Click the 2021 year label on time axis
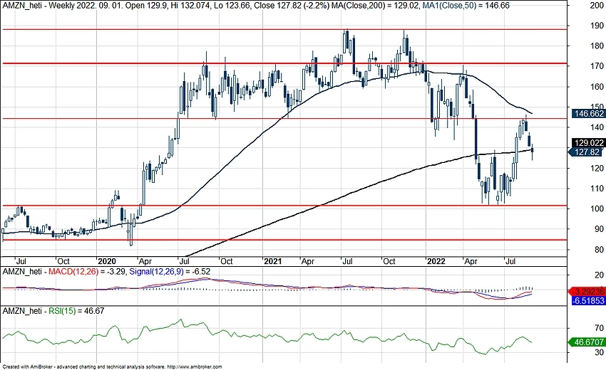This screenshot has width=606, height=370. [272, 261]
